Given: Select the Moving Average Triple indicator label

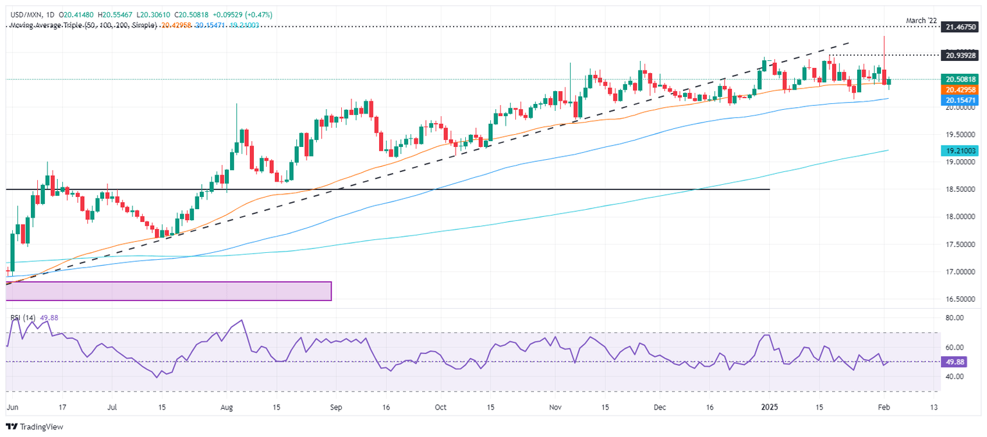Looking at the screenshot, I should [81, 15].
